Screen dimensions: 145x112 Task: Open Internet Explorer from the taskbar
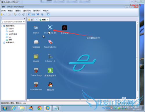pyautogui.click(x=14, y=108)
